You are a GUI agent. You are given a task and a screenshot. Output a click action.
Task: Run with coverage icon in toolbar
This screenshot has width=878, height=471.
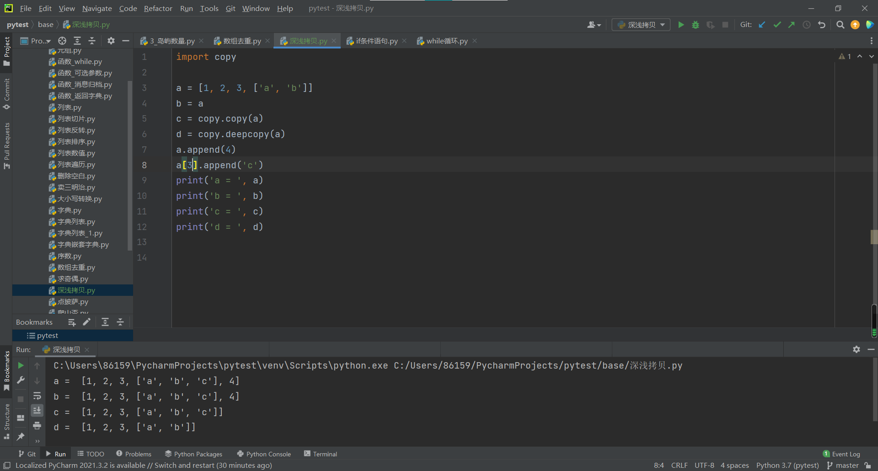[x=711, y=25]
